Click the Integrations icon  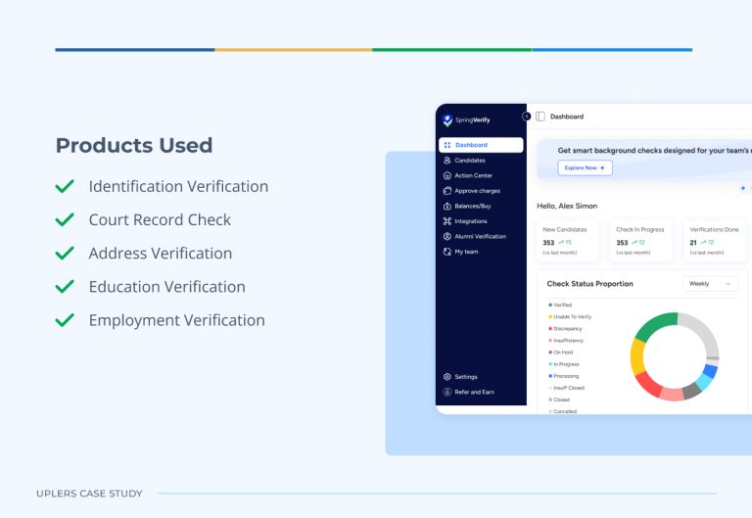[447, 221]
